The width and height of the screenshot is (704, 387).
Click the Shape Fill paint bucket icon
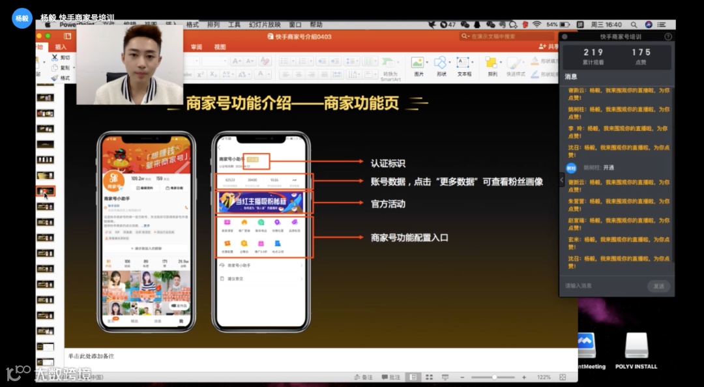tap(535, 61)
